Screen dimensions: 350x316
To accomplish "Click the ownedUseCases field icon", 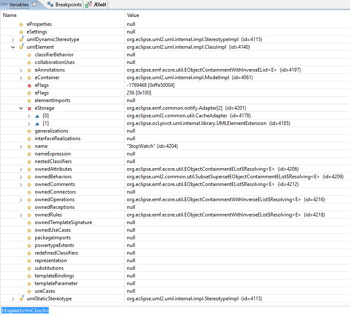I will [x=29, y=230].
